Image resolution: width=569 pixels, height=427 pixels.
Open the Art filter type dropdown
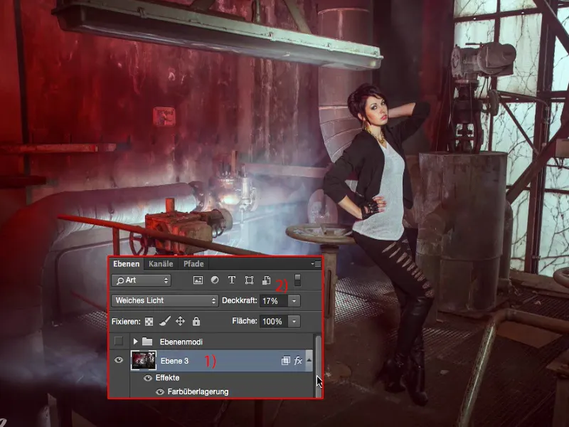[141, 280]
